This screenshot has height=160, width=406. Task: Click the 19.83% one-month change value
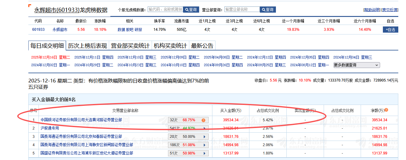tap(293, 30)
